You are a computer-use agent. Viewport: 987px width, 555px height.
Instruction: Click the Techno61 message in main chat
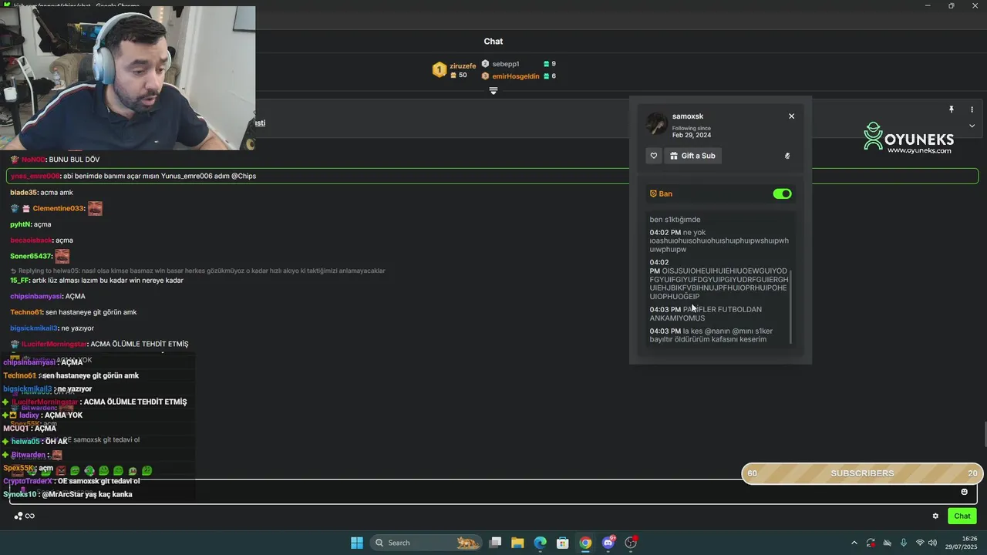[x=73, y=312]
